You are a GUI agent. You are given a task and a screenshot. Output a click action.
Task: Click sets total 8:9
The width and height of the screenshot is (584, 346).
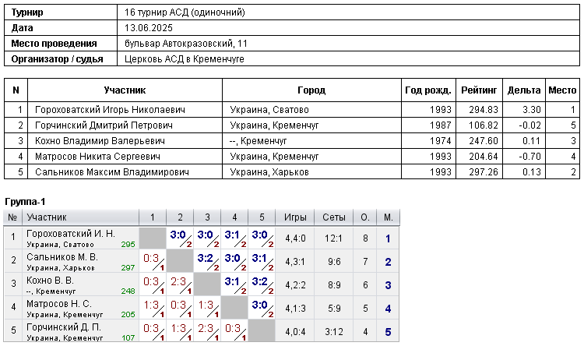click(x=334, y=285)
